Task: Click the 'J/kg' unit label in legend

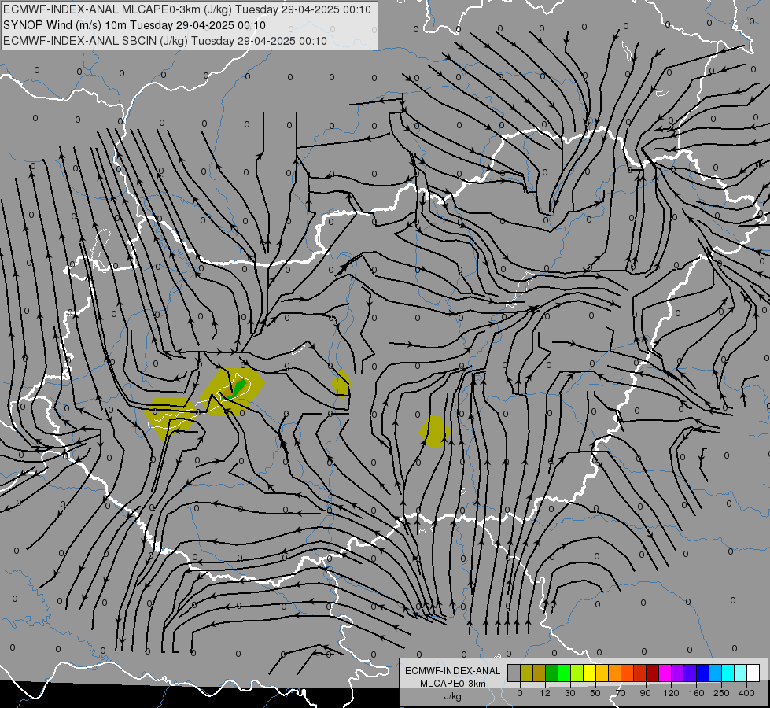Action: coord(453,696)
